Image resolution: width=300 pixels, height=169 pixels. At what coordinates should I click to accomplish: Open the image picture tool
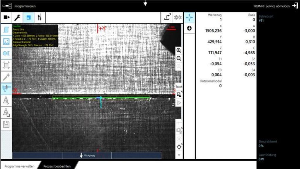6,42
